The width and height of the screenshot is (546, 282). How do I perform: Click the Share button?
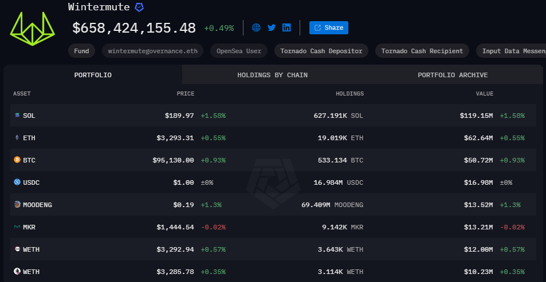pos(329,28)
